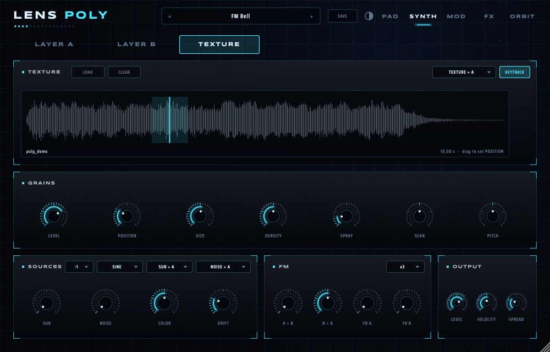Click the FM section indicator square
The height and width of the screenshot is (352, 550).
coord(274,267)
